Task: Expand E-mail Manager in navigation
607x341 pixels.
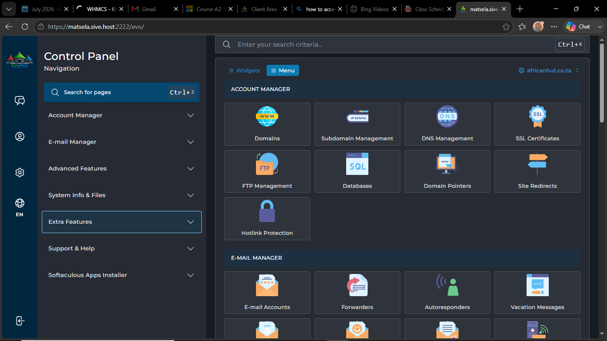Action: tap(122, 142)
